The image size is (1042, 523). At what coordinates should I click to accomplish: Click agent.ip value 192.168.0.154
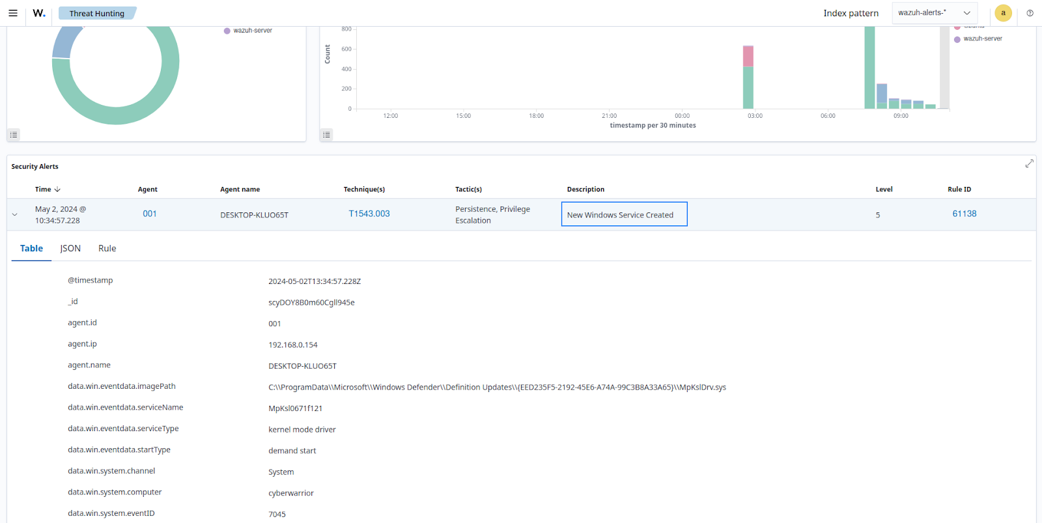pos(293,345)
